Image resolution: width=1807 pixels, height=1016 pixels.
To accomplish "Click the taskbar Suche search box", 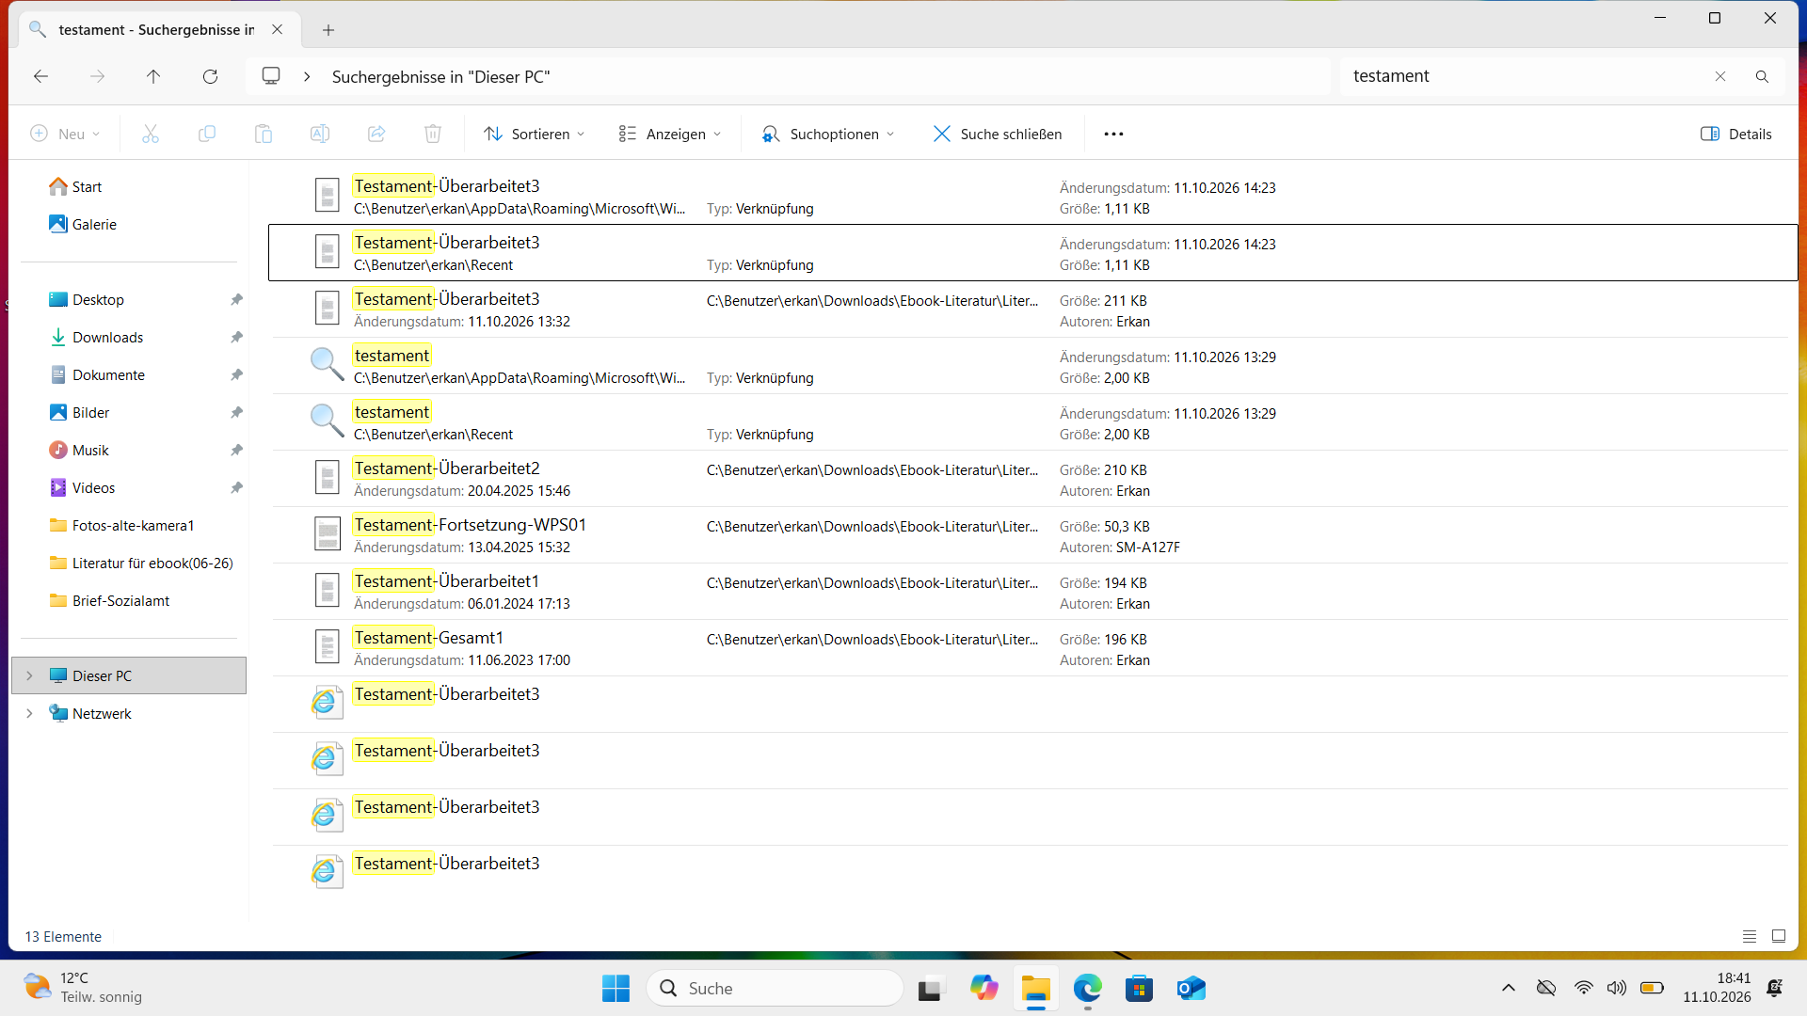I will [x=775, y=988].
